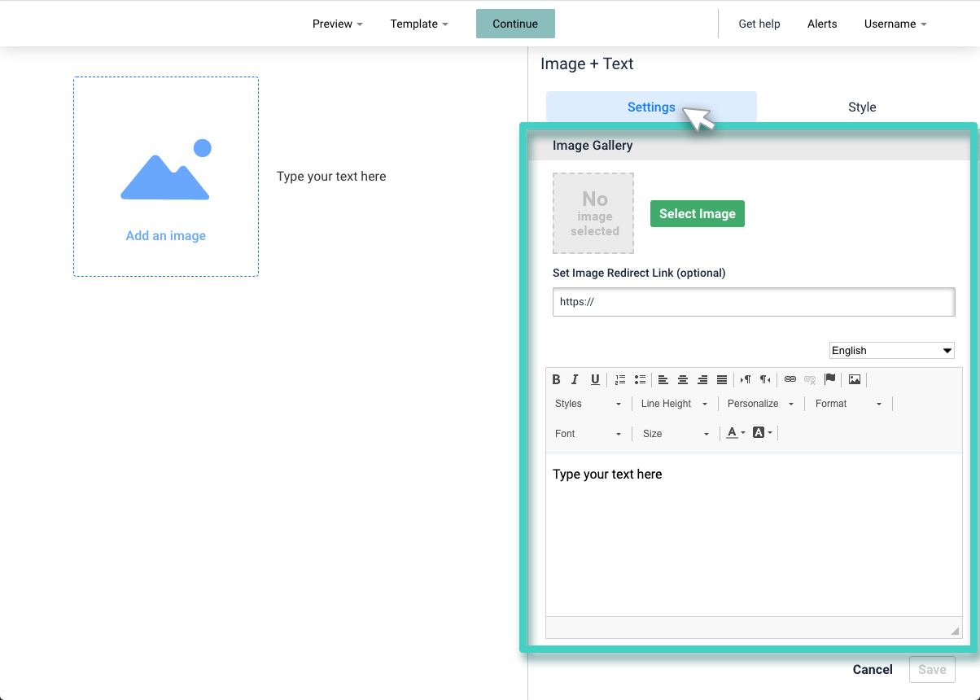The height and width of the screenshot is (700, 980).
Task: Click the image redirect link field
Action: tap(754, 301)
